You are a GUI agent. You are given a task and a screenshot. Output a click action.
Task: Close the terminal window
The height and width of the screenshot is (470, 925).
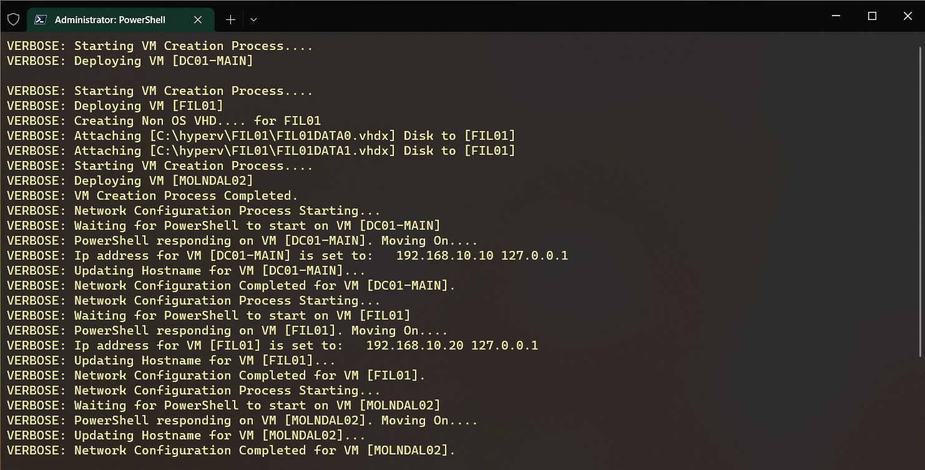click(908, 16)
